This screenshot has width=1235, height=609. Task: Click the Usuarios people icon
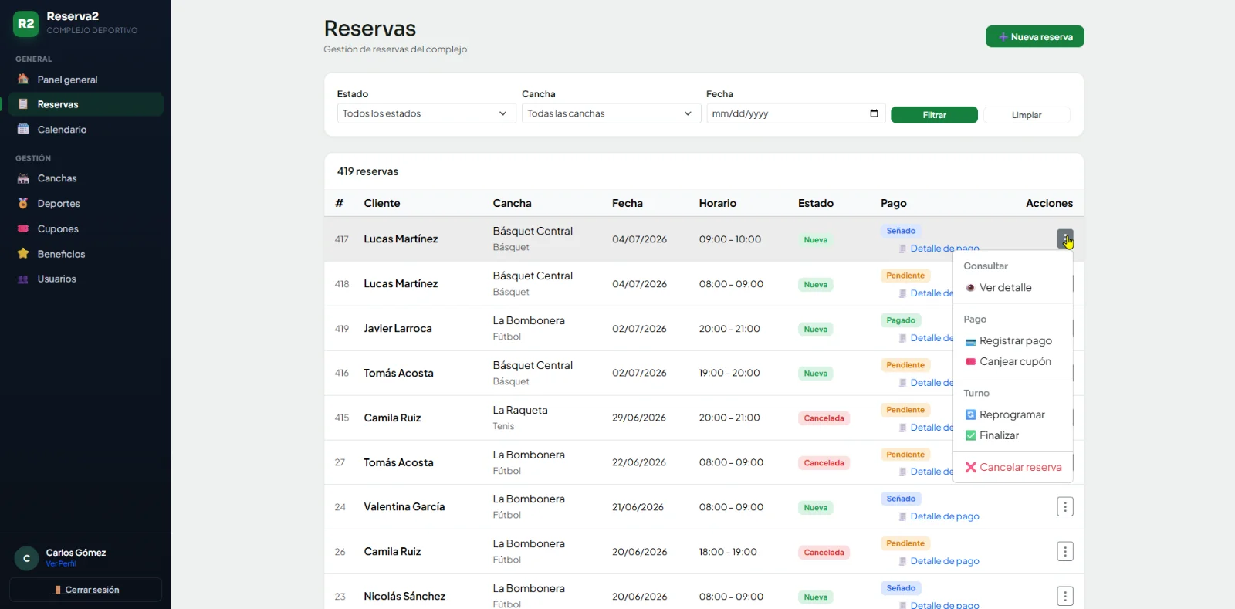23,279
